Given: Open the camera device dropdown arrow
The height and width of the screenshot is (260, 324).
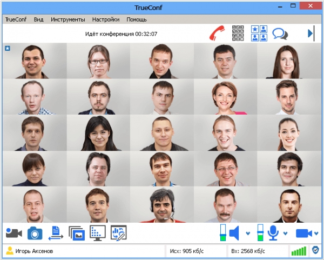Looking at the screenshot, I should click(x=316, y=234).
